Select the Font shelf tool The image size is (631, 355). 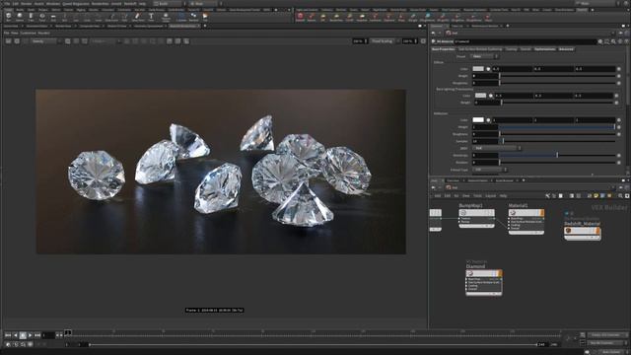[x=151, y=17]
